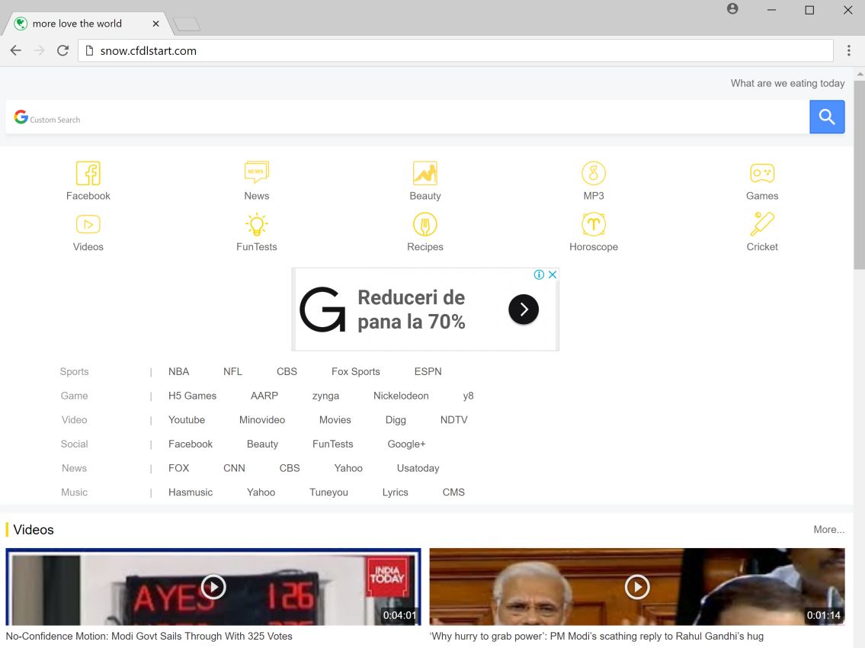This screenshot has height=648, width=865.
Task: Select the Sports category label
Action: (75, 371)
